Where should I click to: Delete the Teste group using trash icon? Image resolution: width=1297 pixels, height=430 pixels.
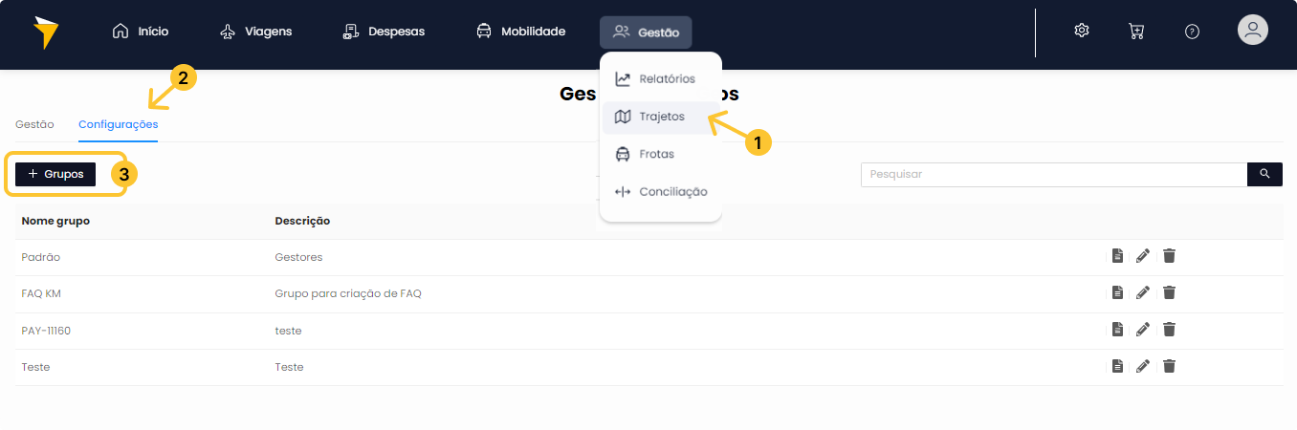[x=1169, y=366]
